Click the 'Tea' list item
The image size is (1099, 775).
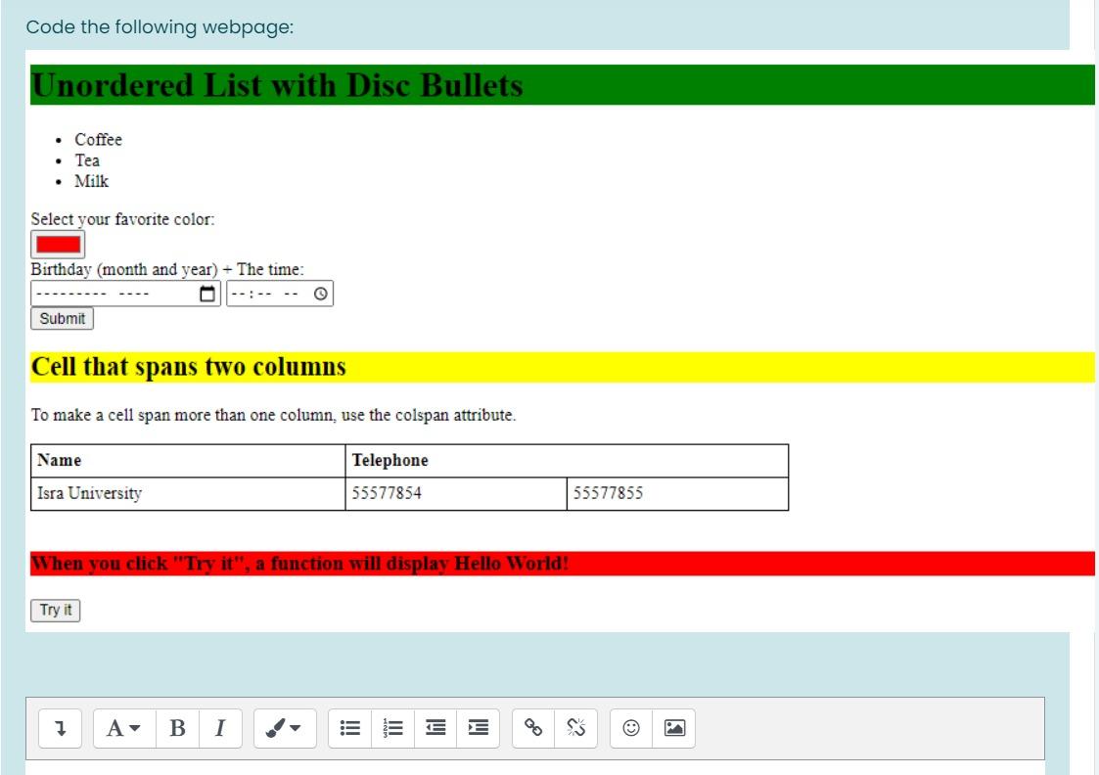coord(87,160)
